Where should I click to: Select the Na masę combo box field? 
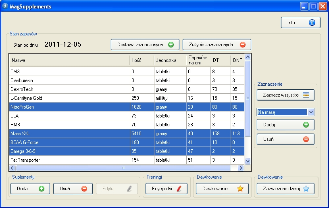tap(282, 112)
